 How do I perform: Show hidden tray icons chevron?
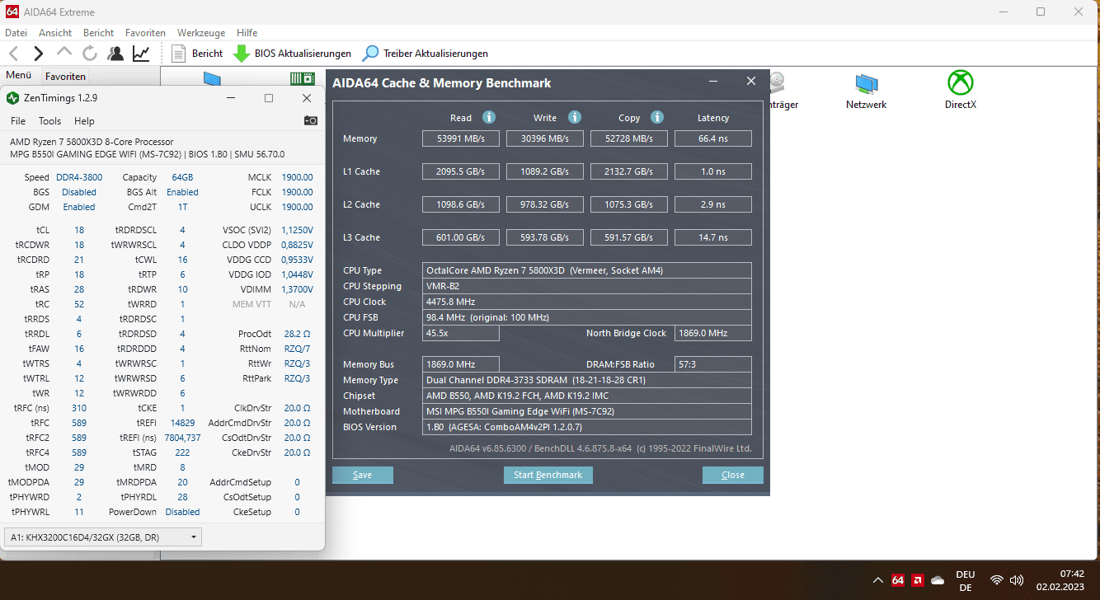click(x=878, y=579)
